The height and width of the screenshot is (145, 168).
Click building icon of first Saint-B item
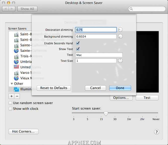point(16,34)
